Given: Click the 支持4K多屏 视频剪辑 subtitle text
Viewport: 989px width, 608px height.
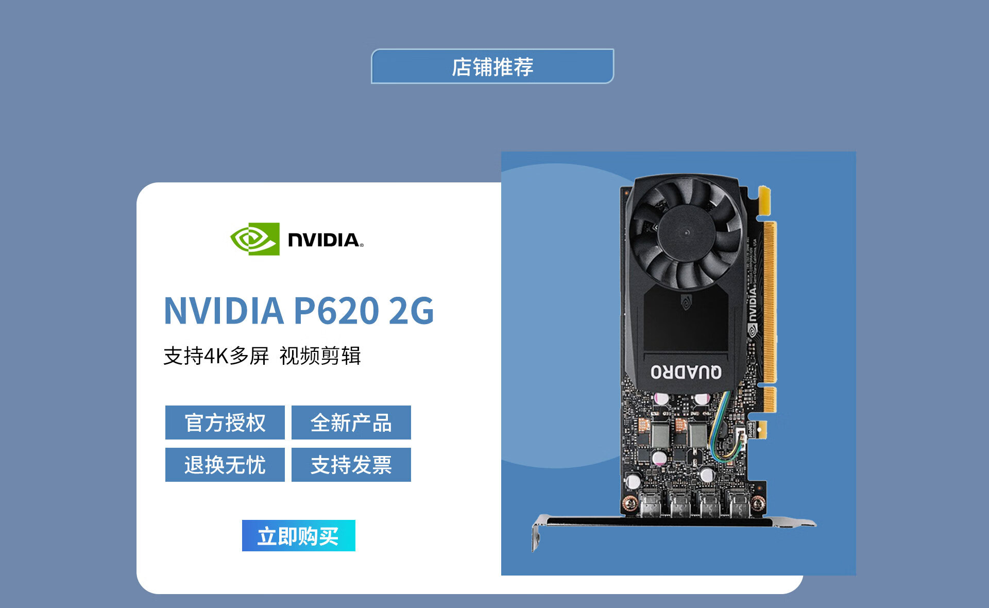Looking at the screenshot, I should tap(262, 356).
